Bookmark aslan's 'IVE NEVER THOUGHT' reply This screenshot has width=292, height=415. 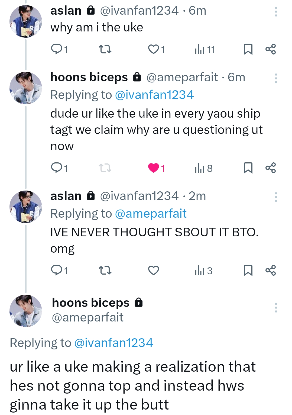coord(248,270)
